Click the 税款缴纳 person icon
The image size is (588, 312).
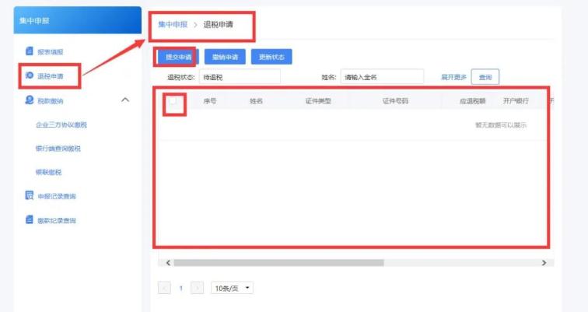pyautogui.click(x=30, y=100)
